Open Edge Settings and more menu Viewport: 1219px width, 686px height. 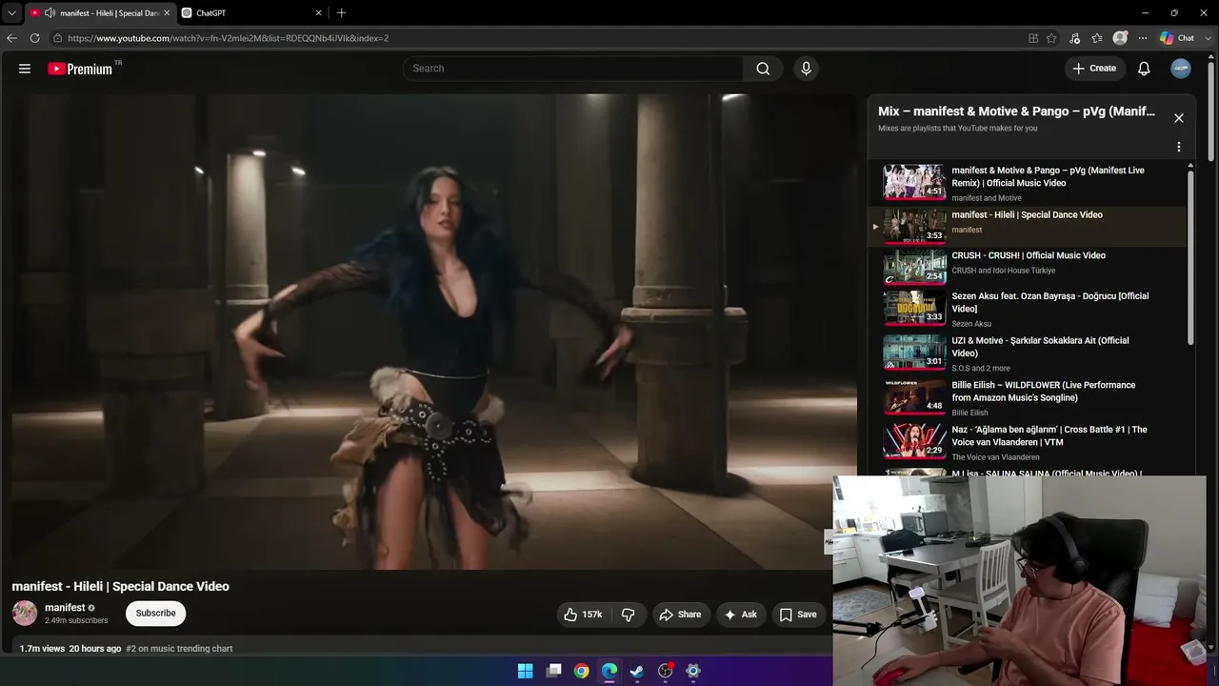(x=1142, y=38)
